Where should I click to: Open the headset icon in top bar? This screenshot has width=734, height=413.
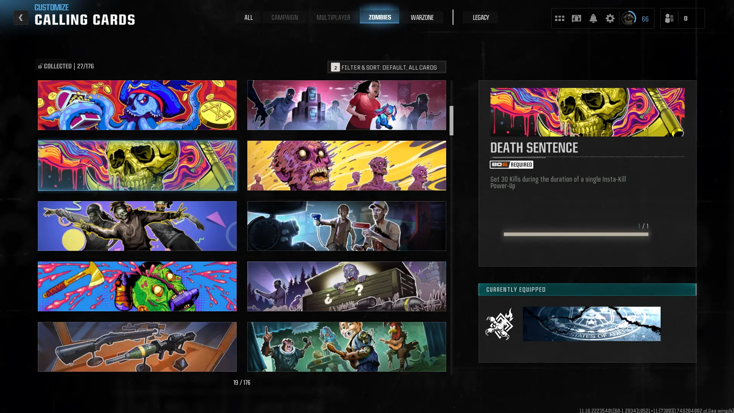click(x=576, y=18)
